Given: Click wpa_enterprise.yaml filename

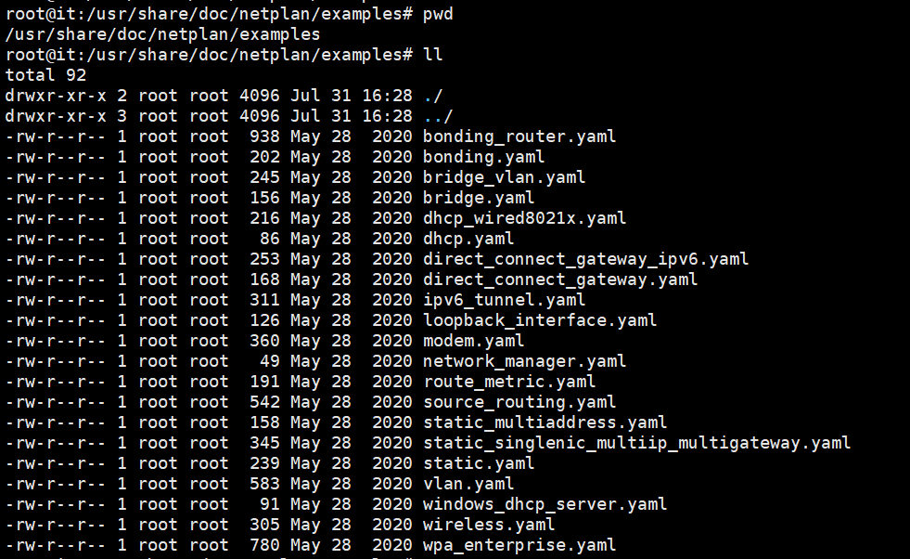Looking at the screenshot, I should (x=519, y=545).
